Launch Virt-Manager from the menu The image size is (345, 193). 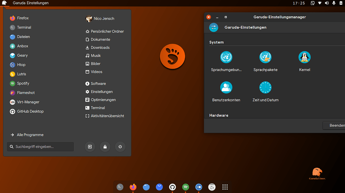click(x=25, y=102)
